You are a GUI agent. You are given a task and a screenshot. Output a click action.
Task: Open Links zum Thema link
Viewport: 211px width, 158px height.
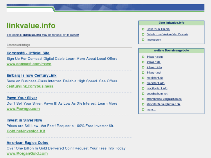[158, 29]
